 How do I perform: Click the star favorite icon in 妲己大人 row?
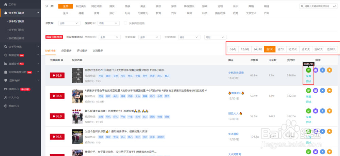(329, 111)
